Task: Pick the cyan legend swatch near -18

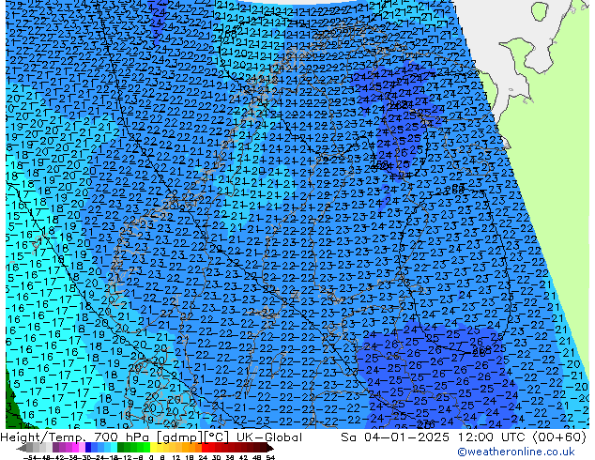Action: pos(114,447)
